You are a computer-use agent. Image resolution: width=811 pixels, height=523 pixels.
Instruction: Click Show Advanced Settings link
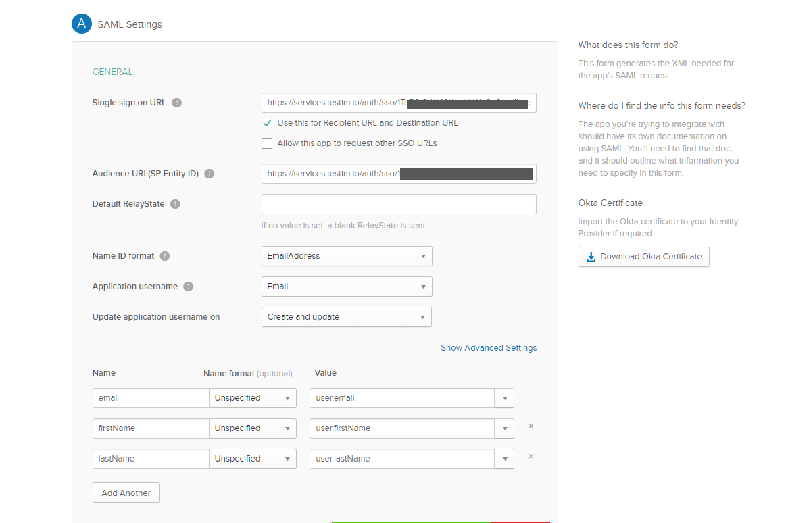489,348
